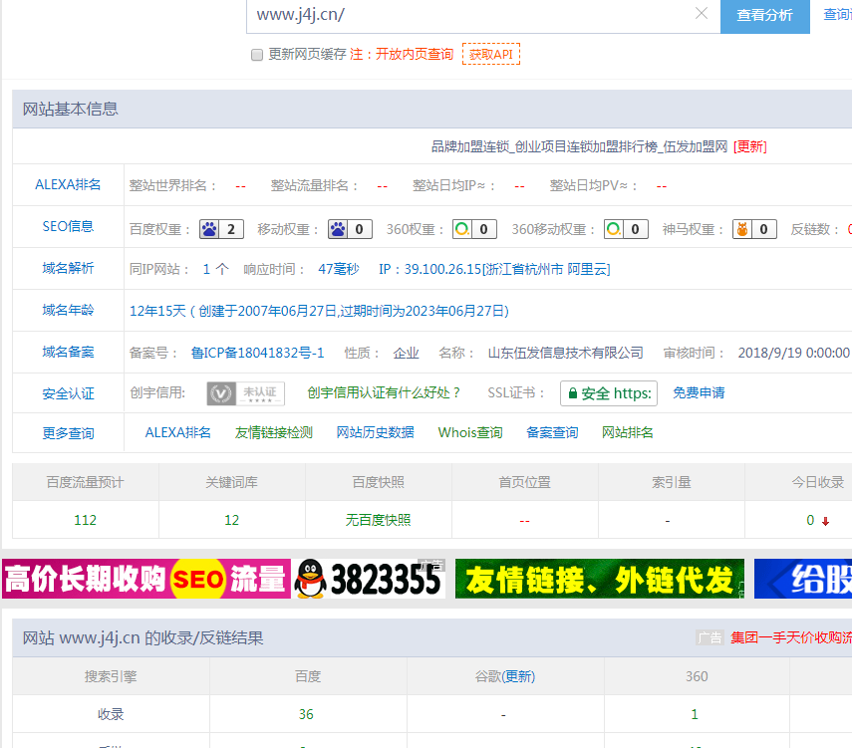Click the Shenma weight icon
Image resolution: width=852 pixels, height=748 pixels.
(x=742, y=229)
